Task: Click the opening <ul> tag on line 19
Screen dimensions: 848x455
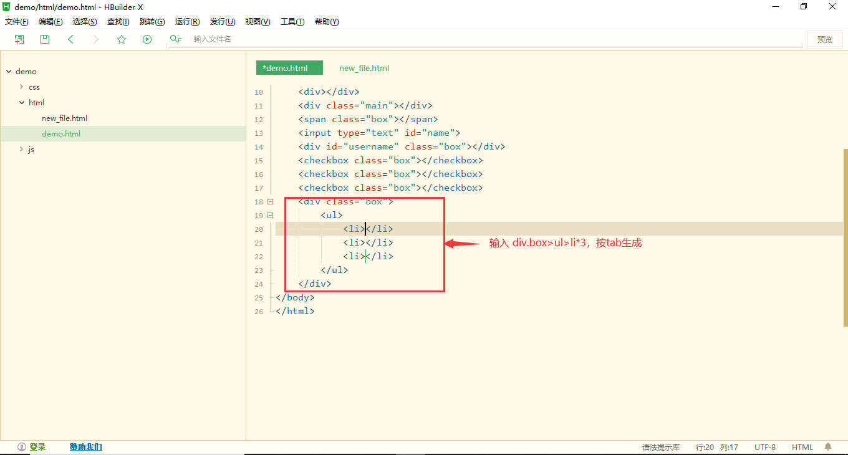Action: [x=332, y=215]
